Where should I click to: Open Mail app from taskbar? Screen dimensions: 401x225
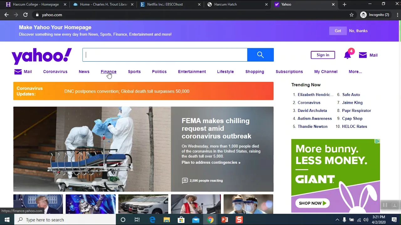tap(196, 220)
